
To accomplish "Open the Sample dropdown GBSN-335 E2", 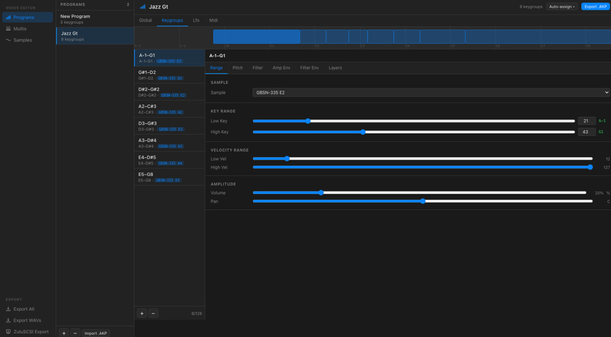I will coord(431,92).
